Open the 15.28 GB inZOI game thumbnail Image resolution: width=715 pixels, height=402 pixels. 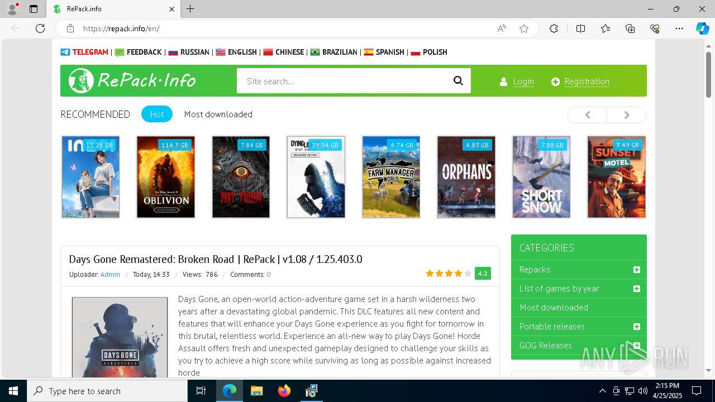tap(90, 177)
